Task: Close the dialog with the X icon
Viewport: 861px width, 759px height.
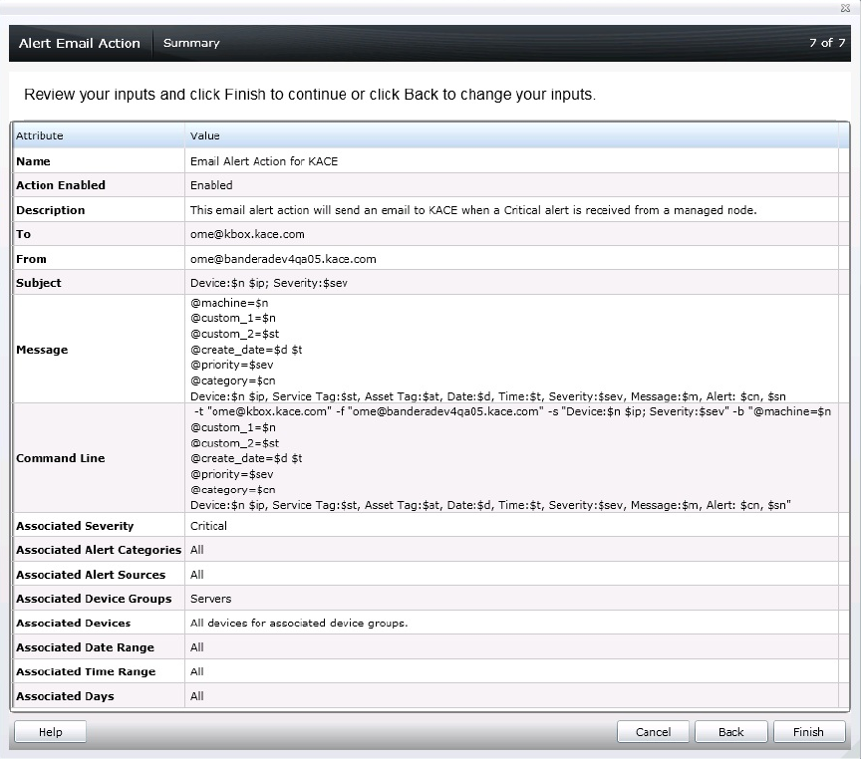Action: [846, 8]
